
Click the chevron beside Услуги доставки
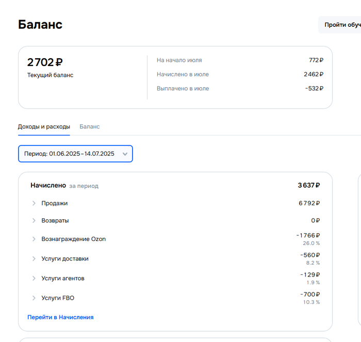(x=34, y=259)
